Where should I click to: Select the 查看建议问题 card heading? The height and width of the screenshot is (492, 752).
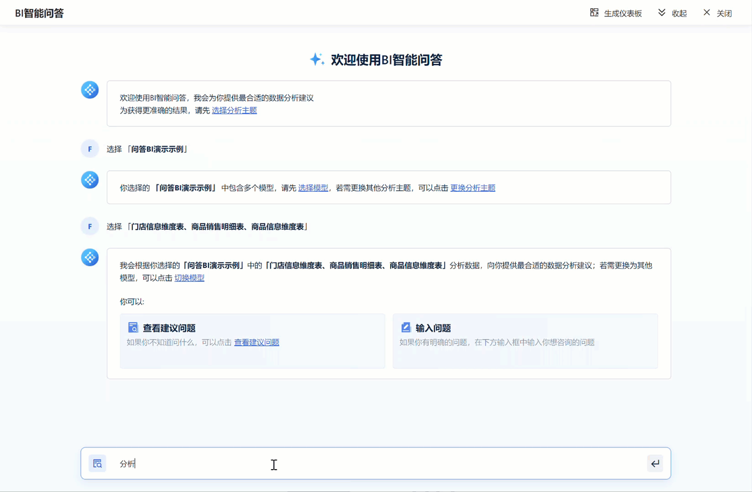(169, 328)
